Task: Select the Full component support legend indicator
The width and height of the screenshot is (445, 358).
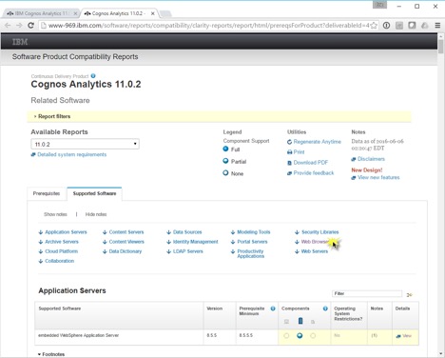Action: (x=225, y=149)
